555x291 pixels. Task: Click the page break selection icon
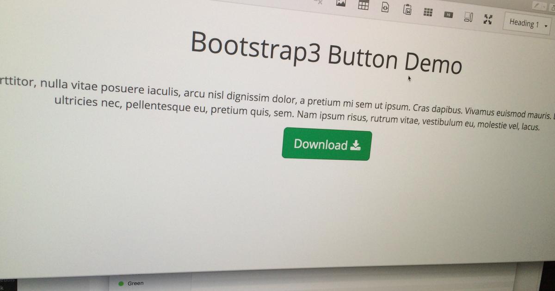tap(468, 16)
